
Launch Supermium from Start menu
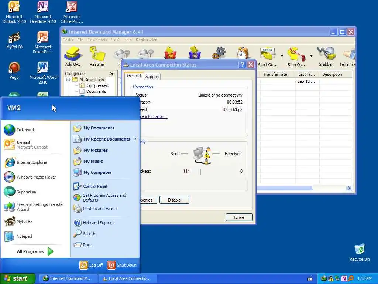tap(35, 192)
